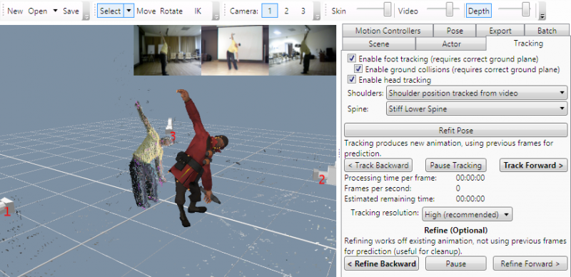The height and width of the screenshot is (277, 571).
Task: Activate the Rotate tool
Action: (x=171, y=11)
